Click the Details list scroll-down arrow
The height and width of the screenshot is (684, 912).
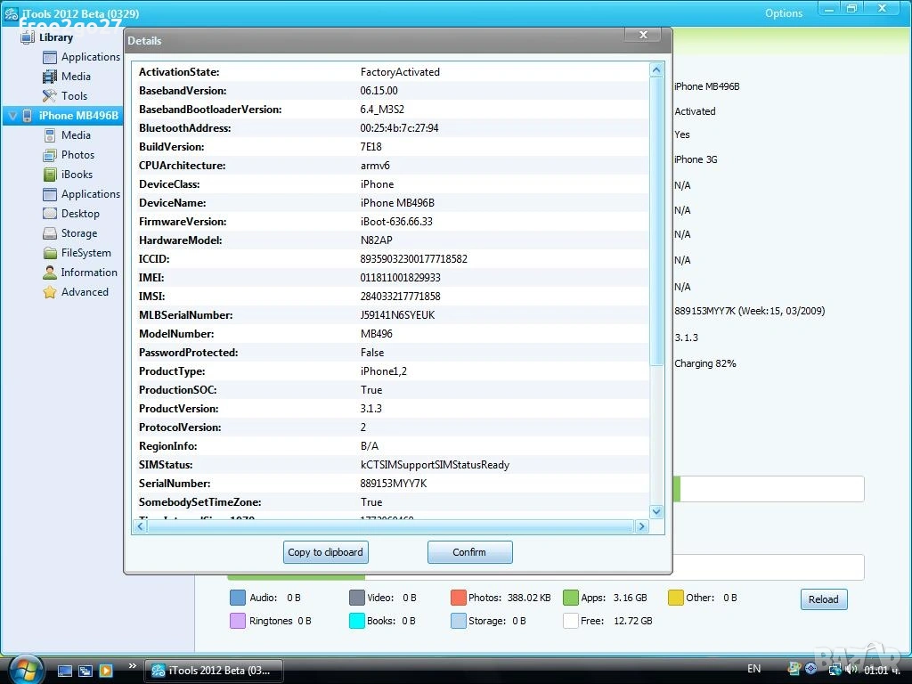656,511
